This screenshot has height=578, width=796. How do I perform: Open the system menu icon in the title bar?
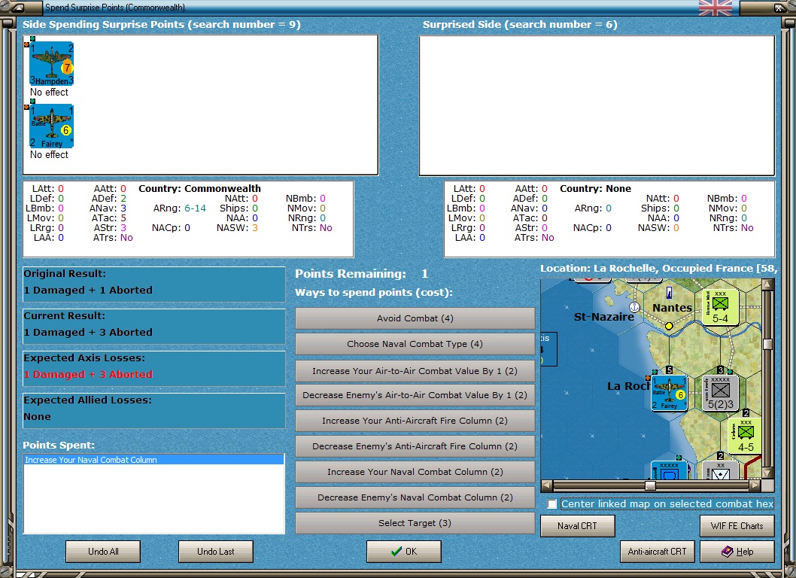point(17,8)
